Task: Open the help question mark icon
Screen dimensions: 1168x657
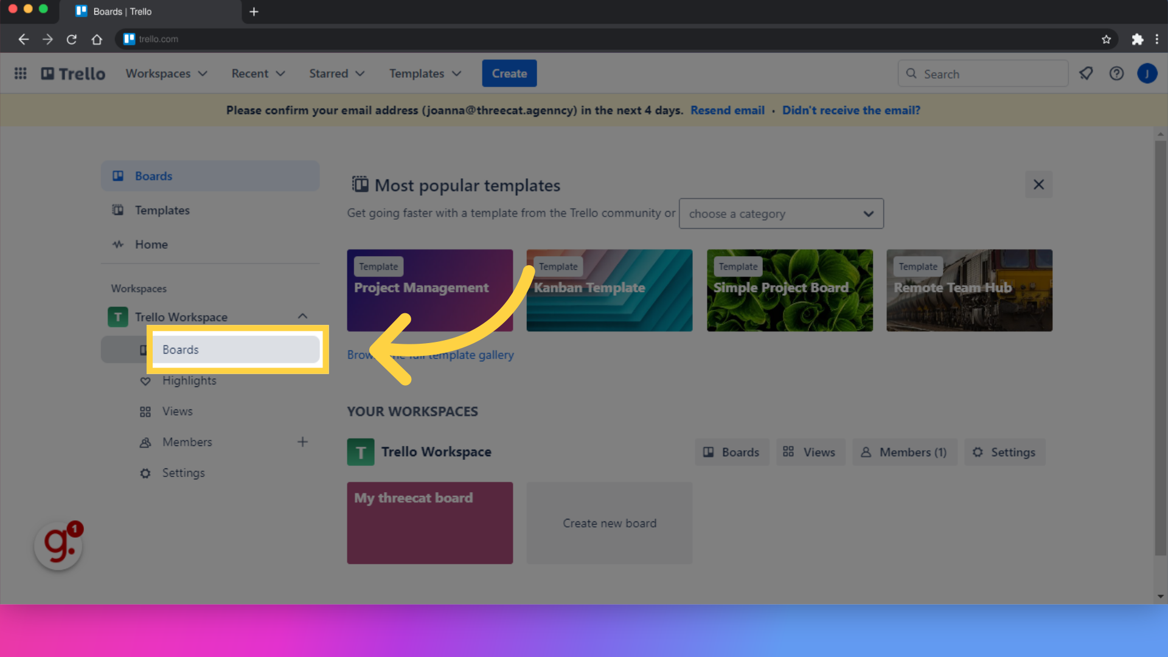Action: [1116, 74]
